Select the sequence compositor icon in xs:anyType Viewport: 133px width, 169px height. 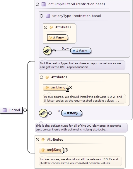(47, 50)
